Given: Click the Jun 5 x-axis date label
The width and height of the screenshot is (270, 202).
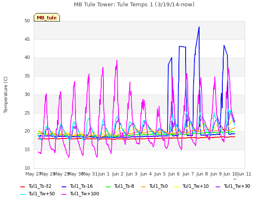Looking at the screenshot, I should tap(160, 174).
